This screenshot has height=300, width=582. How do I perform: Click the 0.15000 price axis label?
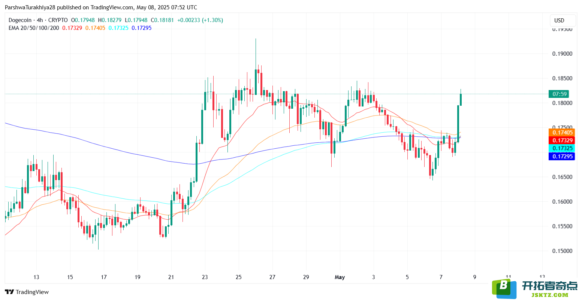pyautogui.click(x=562, y=251)
